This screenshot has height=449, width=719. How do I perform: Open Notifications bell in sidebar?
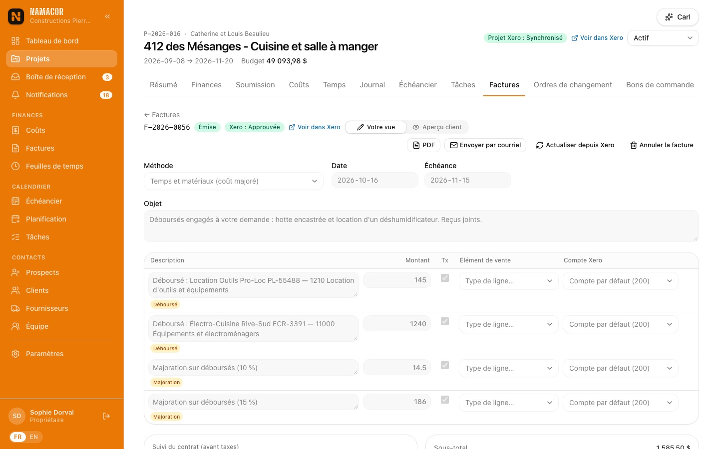click(x=61, y=95)
